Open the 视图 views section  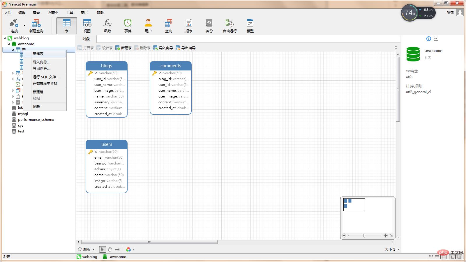click(87, 26)
